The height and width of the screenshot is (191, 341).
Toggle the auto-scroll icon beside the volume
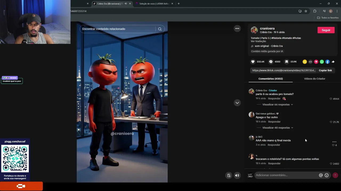click(x=229, y=175)
